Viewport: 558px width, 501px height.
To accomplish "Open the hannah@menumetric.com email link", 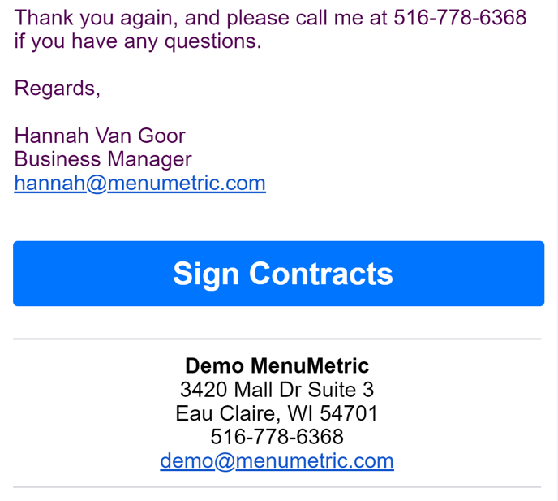I will pyautogui.click(x=139, y=183).
